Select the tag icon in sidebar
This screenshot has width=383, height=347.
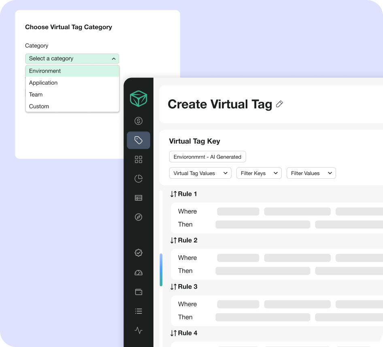pos(138,140)
